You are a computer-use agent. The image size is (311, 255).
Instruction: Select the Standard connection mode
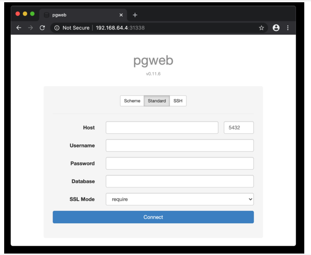point(157,101)
